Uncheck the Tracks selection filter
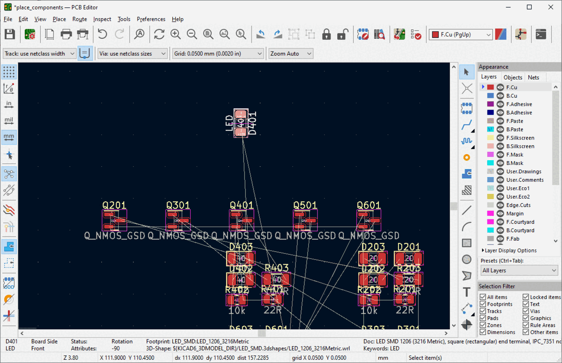Viewport: 562px width, 363px height. coord(483,311)
